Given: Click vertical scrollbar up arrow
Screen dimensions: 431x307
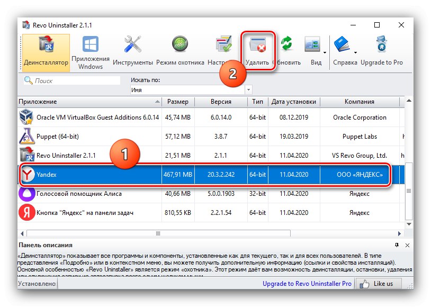Looking at the screenshot, I should (x=409, y=101).
